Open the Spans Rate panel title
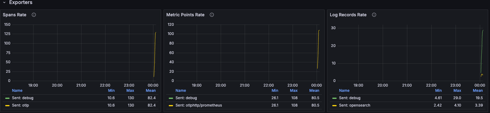The image size is (490, 113). 14,15
